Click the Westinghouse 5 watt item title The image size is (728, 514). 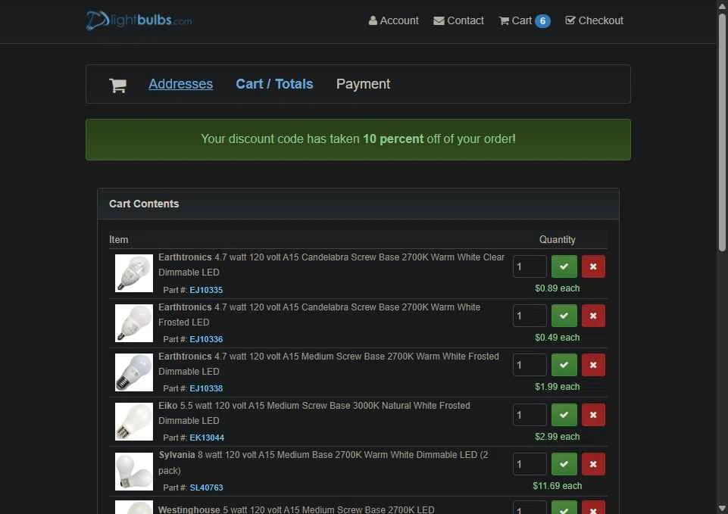(x=296, y=509)
